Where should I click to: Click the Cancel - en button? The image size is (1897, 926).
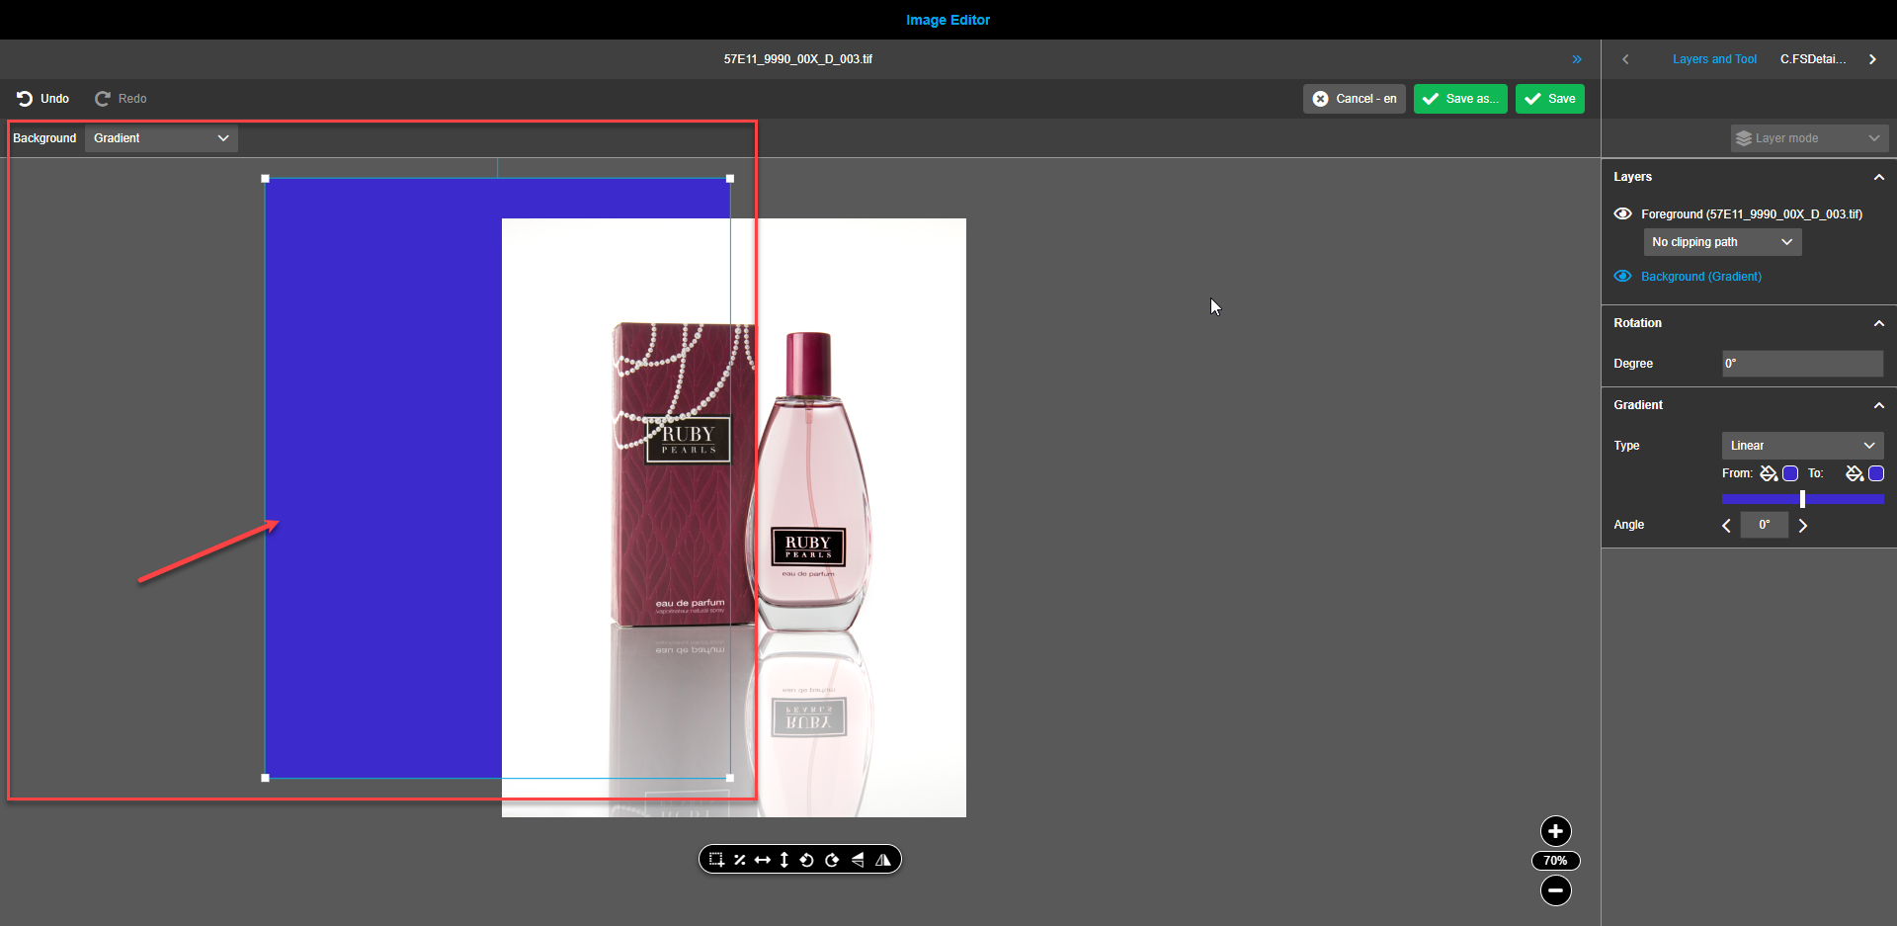1354,98
